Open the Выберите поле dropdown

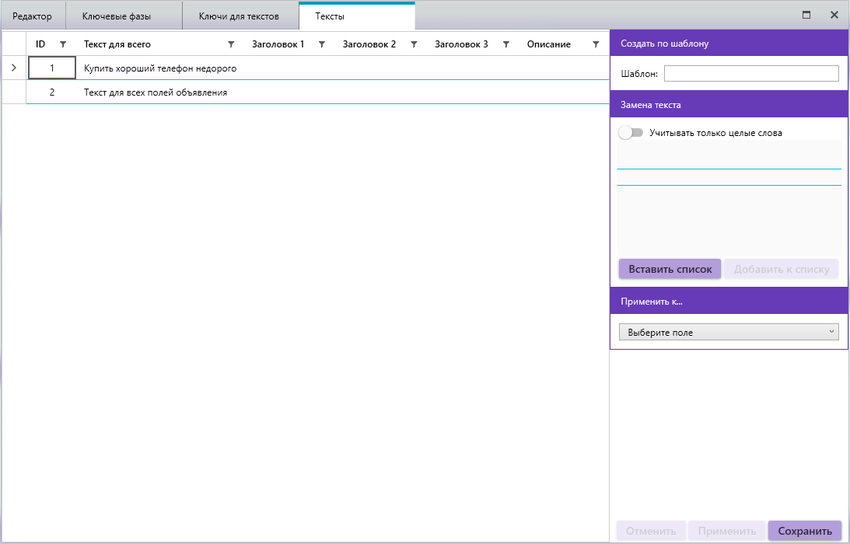729,333
